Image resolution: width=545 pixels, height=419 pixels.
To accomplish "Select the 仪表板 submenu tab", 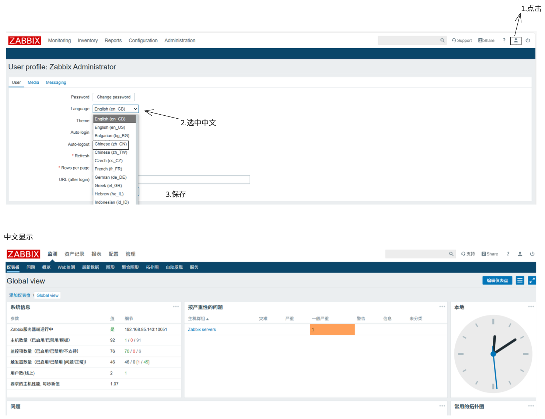I will [x=13, y=267].
